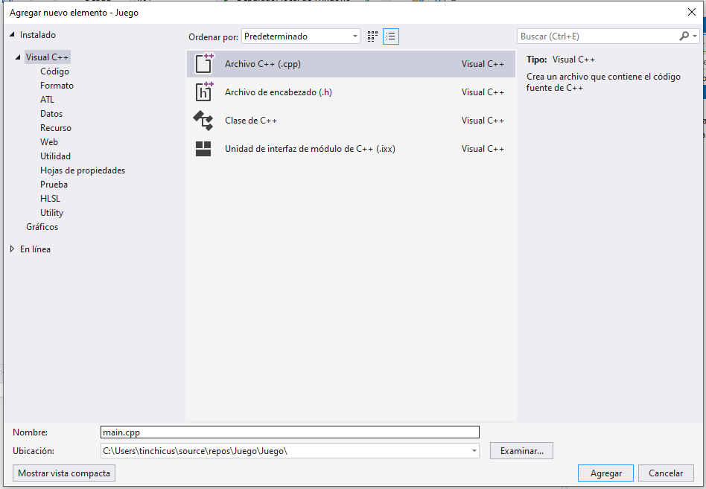Click the Nombre text field
This screenshot has width=706, height=489.
(x=290, y=432)
